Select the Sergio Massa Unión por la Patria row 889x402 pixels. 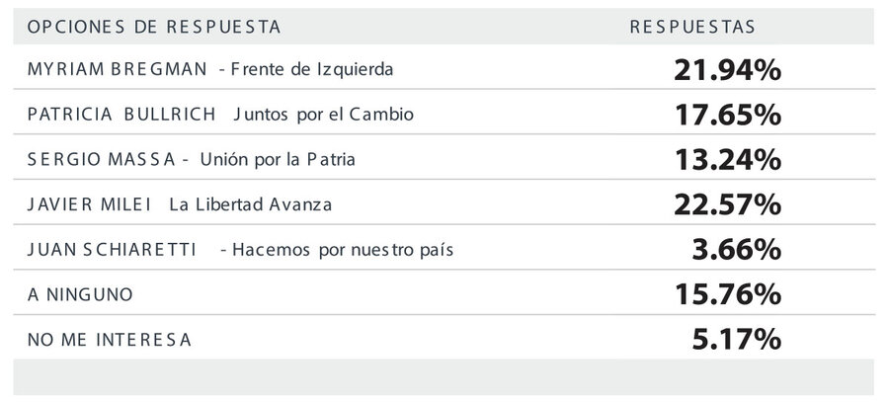pos(444,157)
